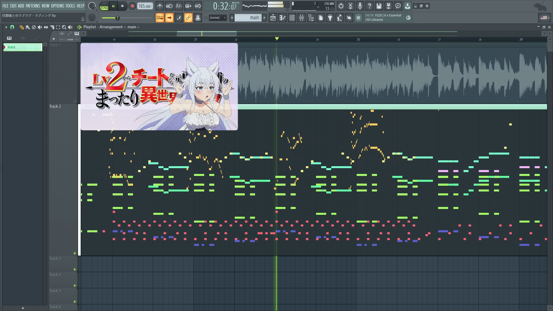
Task: Click the multilink to controllers knob icon
Action: 198,18
